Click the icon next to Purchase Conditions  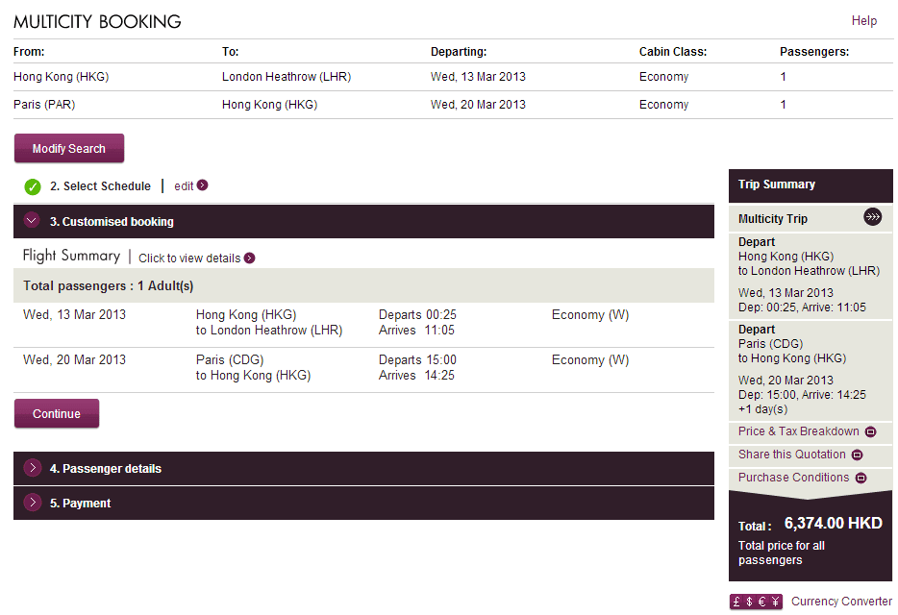point(861,479)
